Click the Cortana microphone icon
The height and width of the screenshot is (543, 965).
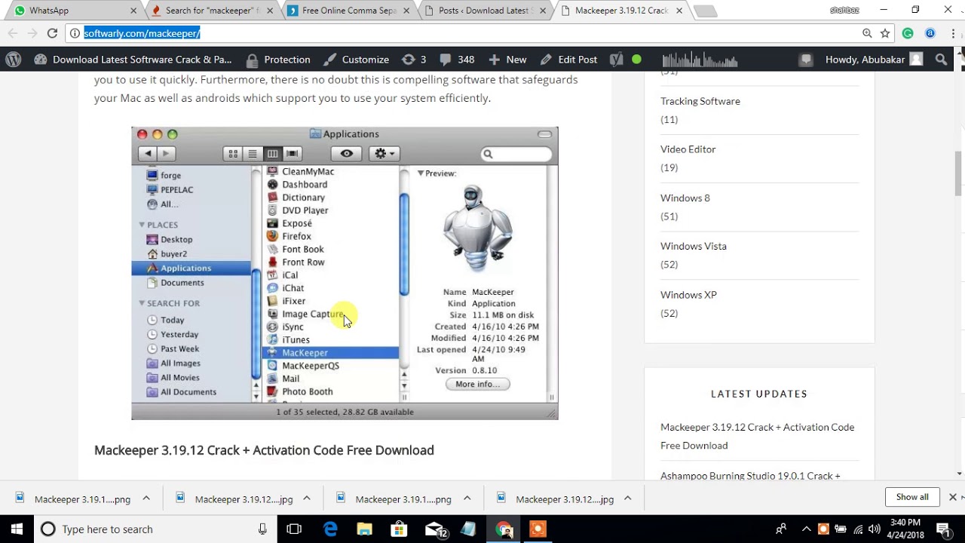click(x=262, y=529)
